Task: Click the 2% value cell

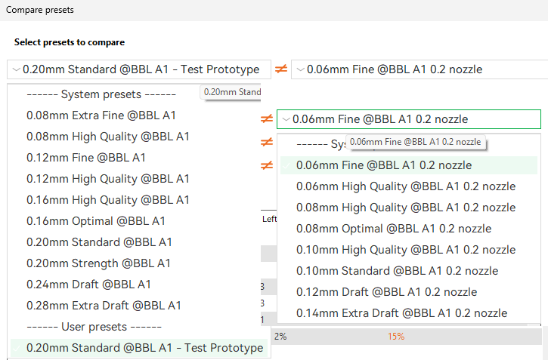Action: pos(280,337)
